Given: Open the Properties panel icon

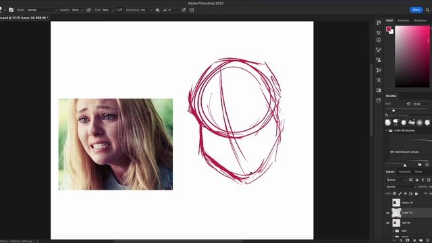Looking at the screenshot, I should [x=379, y=32].
